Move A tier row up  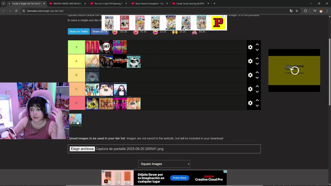[257, 58]
